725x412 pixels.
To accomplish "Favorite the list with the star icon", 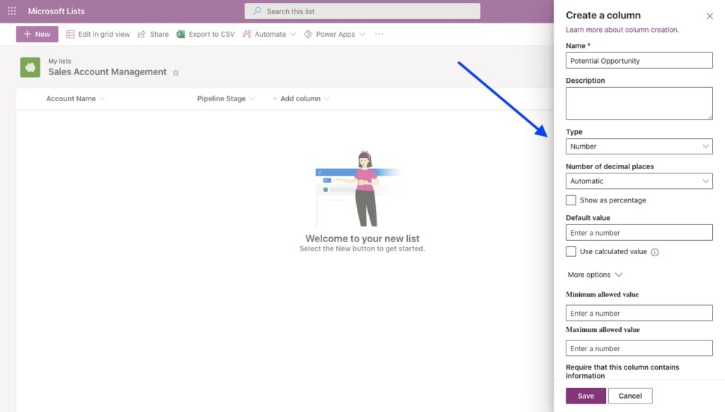I will [176, 73].
